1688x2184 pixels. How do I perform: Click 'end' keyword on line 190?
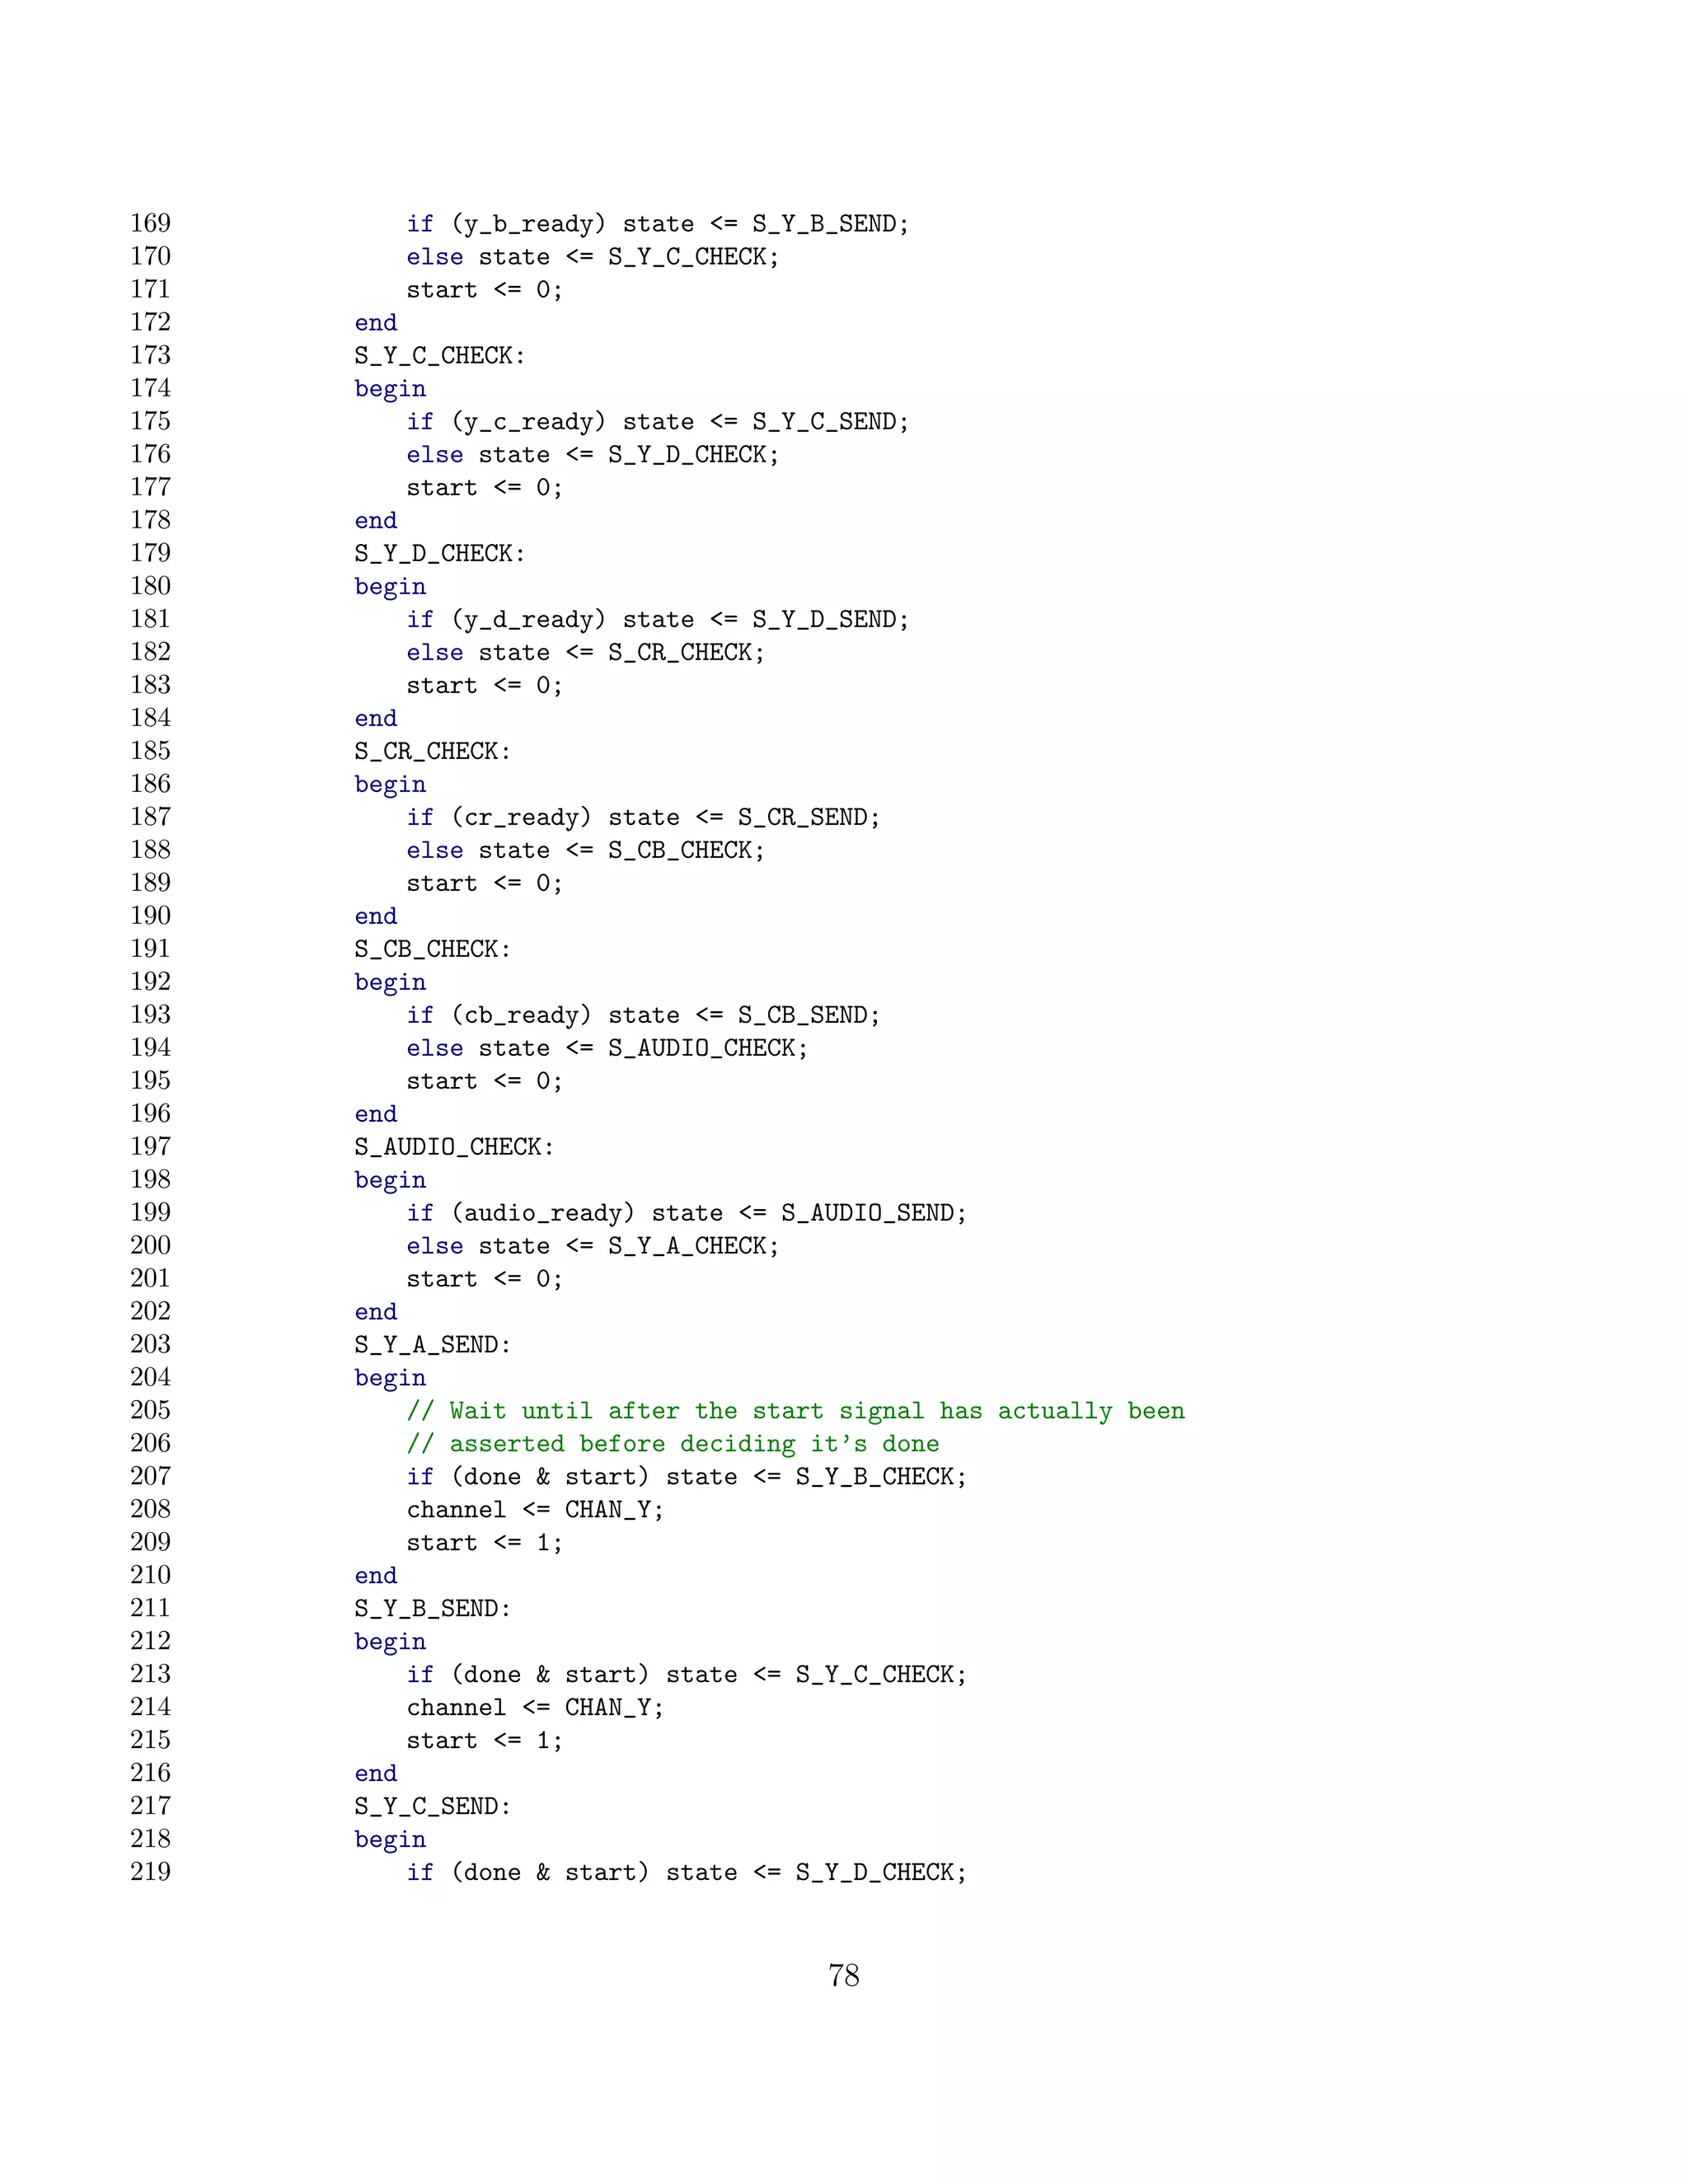tap(376, 917)
